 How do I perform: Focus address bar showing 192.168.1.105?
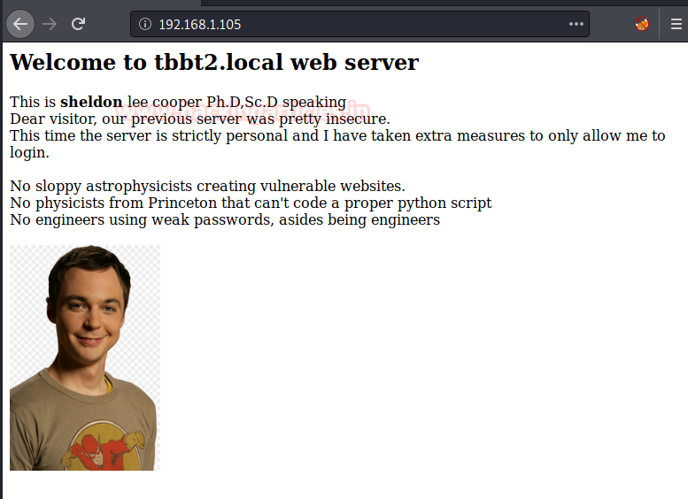tap(359, 24)
